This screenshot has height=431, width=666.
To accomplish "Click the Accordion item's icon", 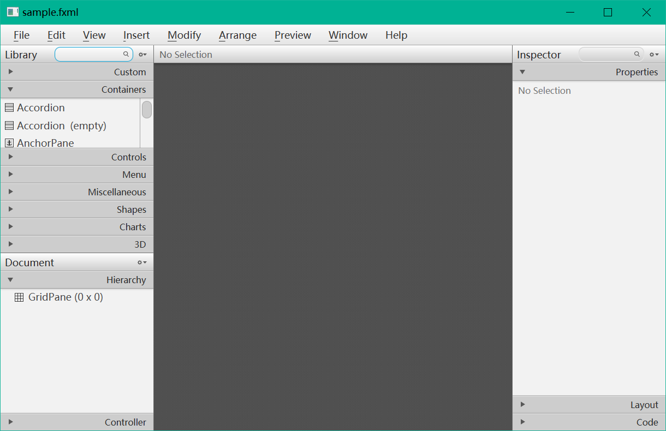I will click(9, 107).
